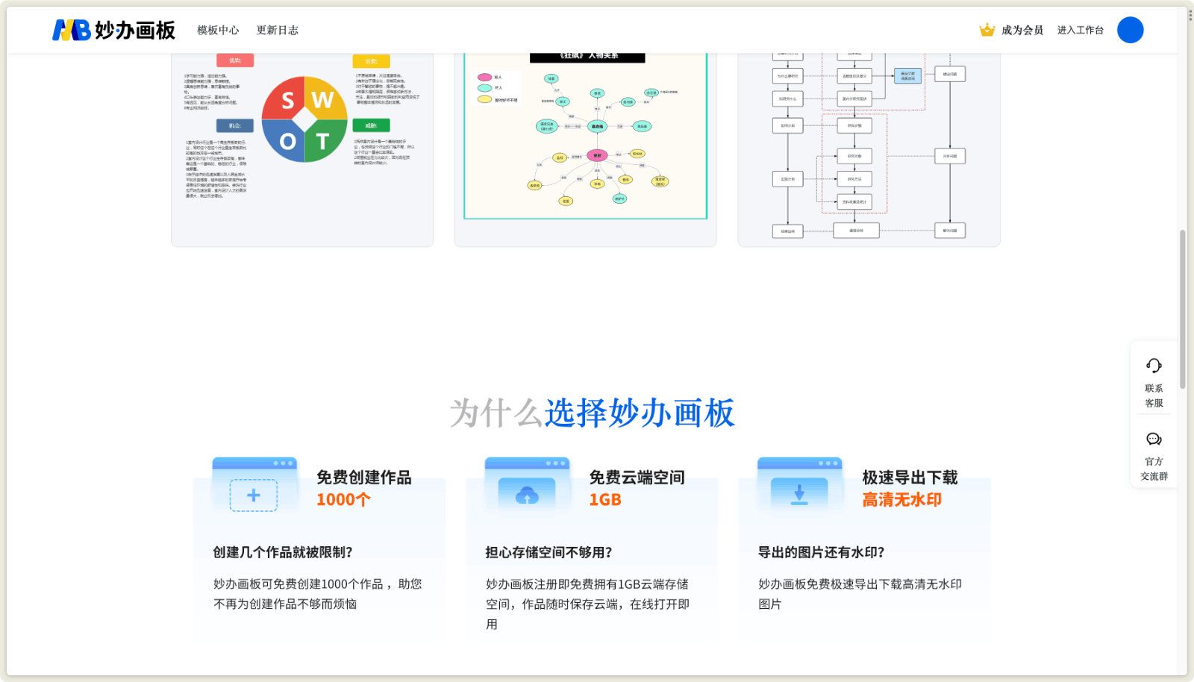Viewport: 1194px width, 682px height.
Task: Click the 为什么选择妙办画板 headline
Action: (x=593, y=413)
